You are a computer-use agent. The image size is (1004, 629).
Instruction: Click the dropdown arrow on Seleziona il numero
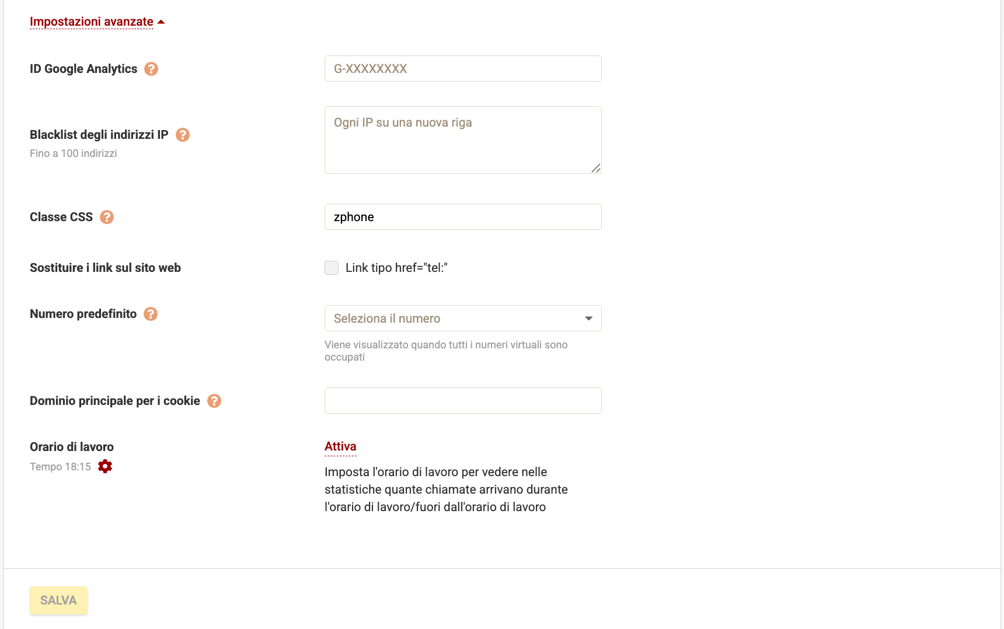click(588, 319)
